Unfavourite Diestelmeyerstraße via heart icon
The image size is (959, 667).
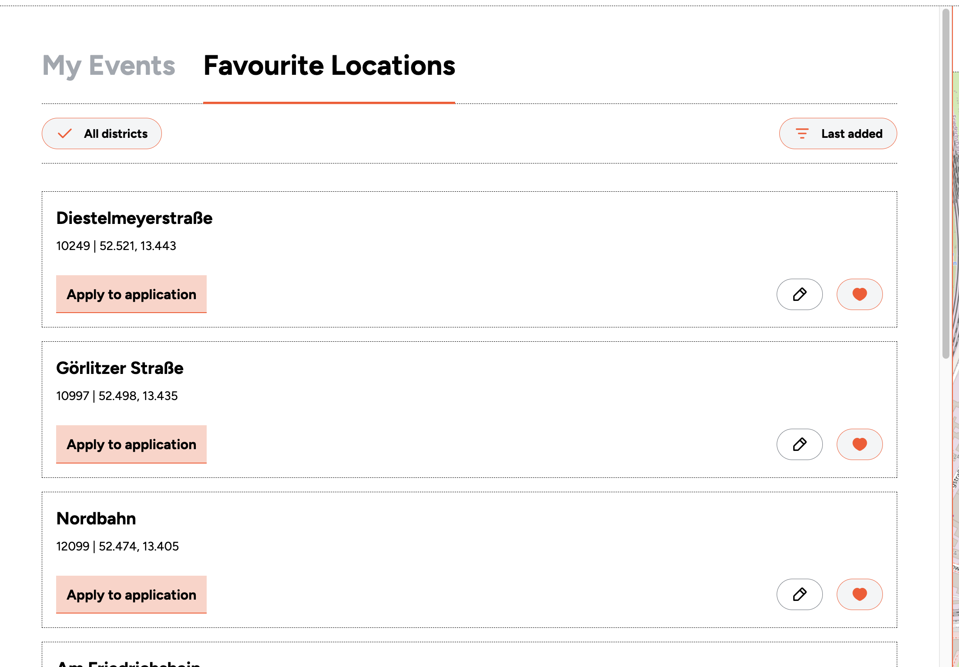(x=859, y=294)
